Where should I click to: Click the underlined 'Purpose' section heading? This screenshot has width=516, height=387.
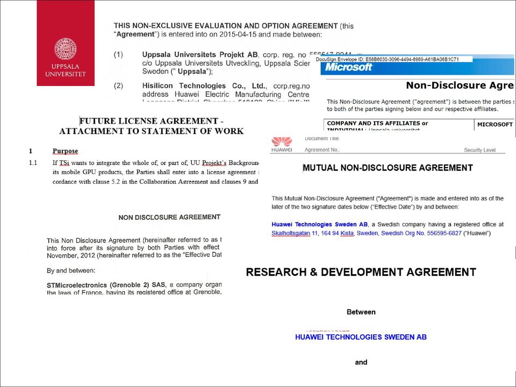pos(65,151)
